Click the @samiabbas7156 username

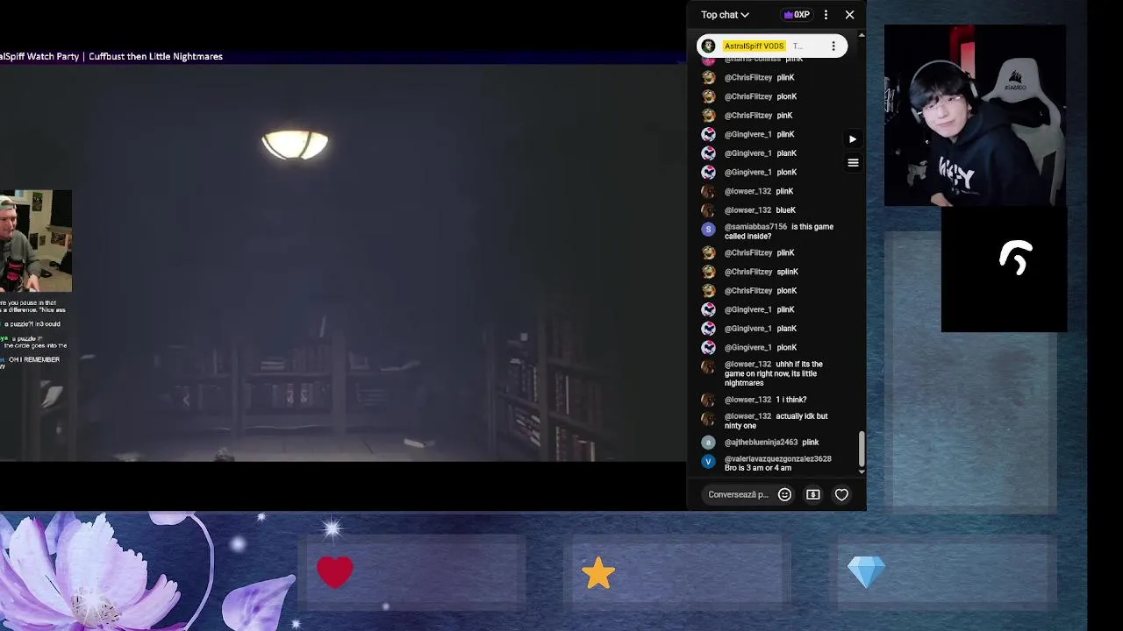click(x=755, y=227)
